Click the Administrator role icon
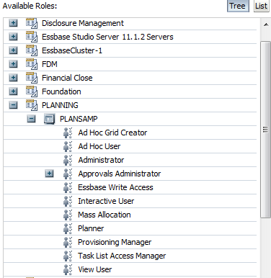 coord(68,160)
